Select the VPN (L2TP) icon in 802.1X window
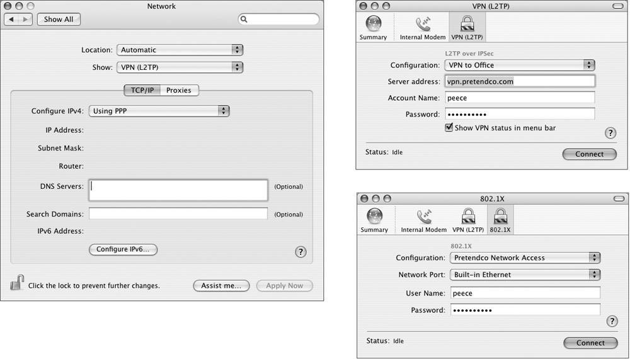This screenshot has height=359, width=630. (468, 217)
